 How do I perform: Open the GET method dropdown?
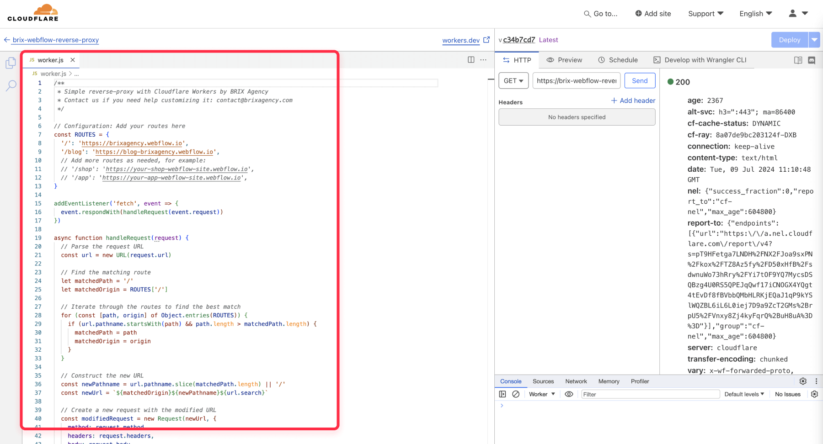[513, 80]
